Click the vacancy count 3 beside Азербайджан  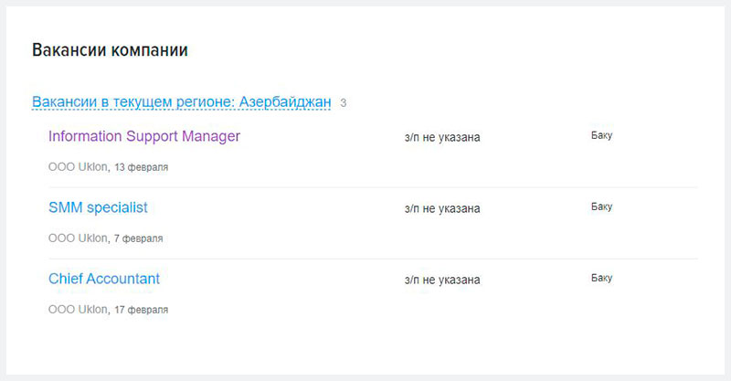[344, 103]
